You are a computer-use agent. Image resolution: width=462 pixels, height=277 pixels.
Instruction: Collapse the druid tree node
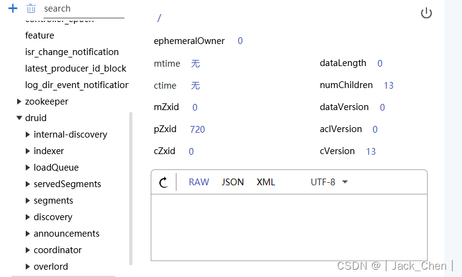pyautogui.click(x=19, y=118)
